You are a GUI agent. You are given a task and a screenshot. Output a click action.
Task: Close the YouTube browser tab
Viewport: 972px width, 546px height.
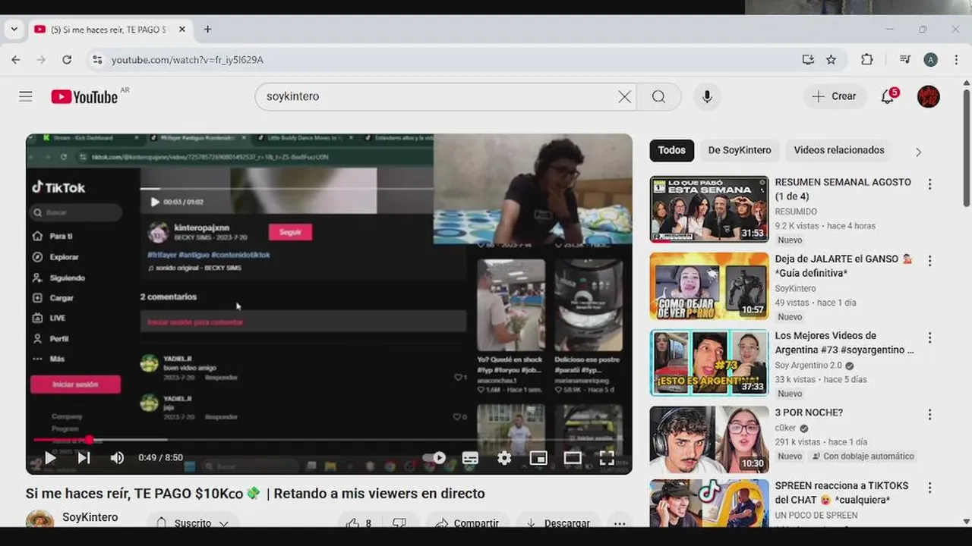182,30
